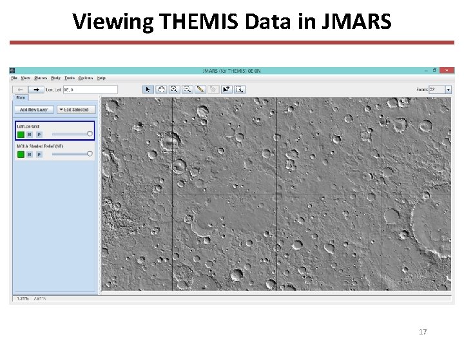Click the JMARS application icon in title bar
The image size is (464, 348).
point(12,70)
